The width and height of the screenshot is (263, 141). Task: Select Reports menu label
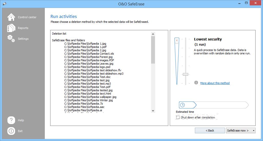pyautogui.click(x=23, y=28)
